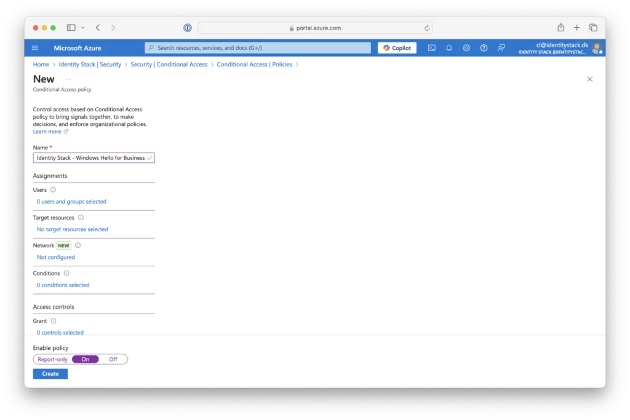The height and width of the screenshot is (420, 630).
Task: Click the Search resources field
Action: point(258,48)
